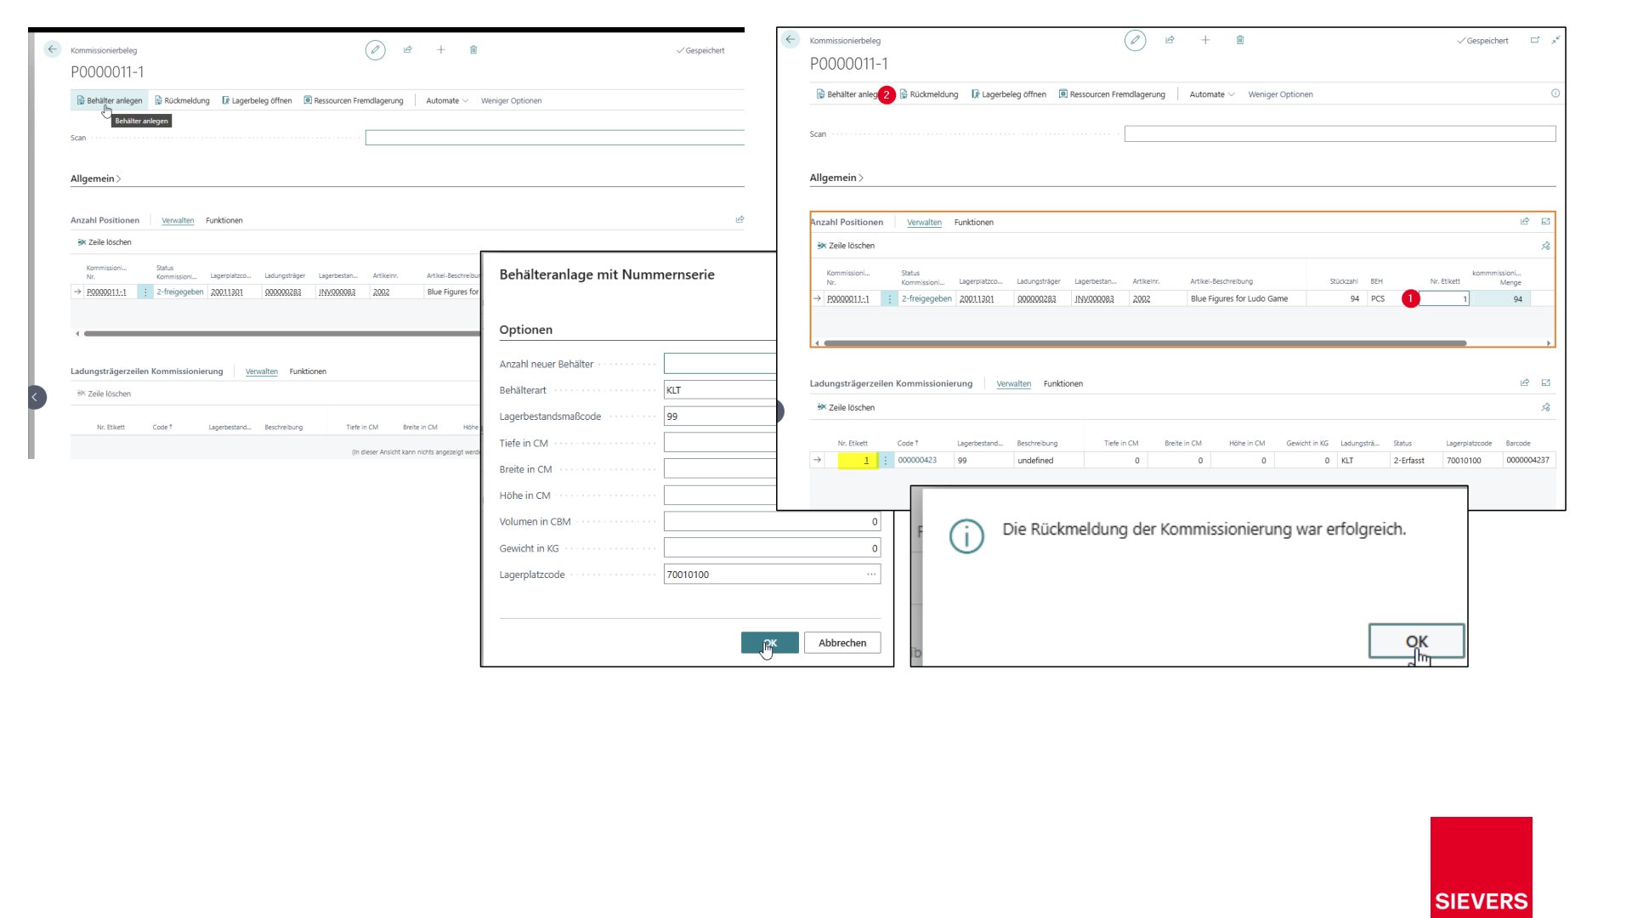Click Rückmeldung in right window toolbar
The width and height of the screenshot is (1632, 918).
coord(928,94)
